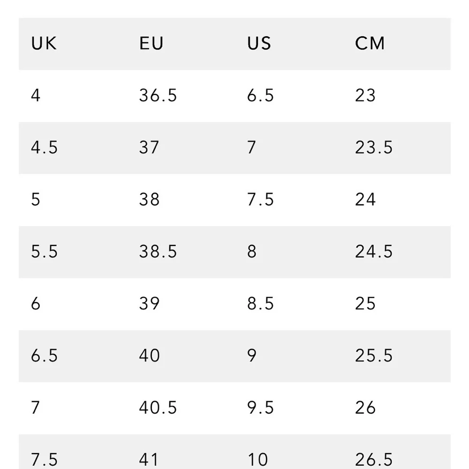469x469 pixels.
Task: Click the US column header
Action: 259,44
